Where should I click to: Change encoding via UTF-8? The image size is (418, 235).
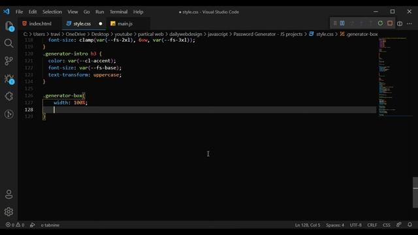pyautogui.click(x=355, y=225)
